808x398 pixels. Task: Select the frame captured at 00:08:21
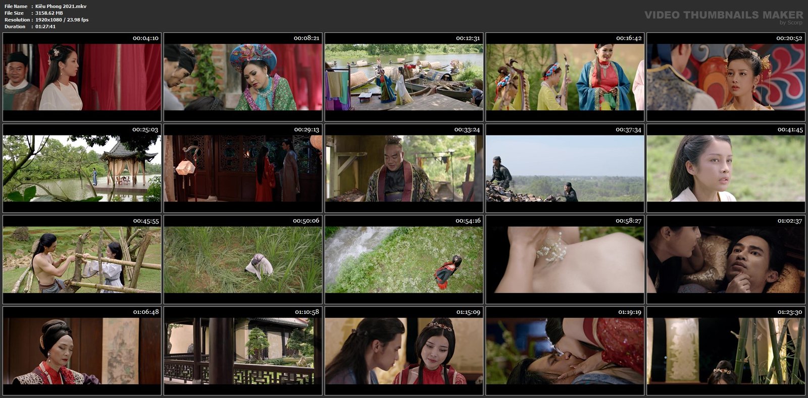[243, 77]
